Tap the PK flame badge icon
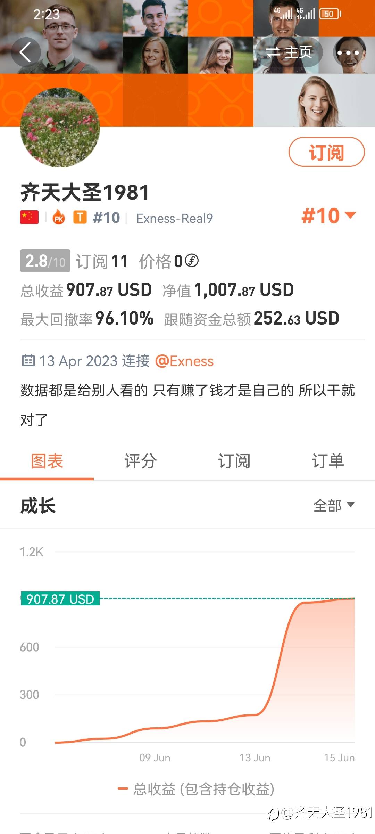Viewport: 375px width, 834px height. 59,218
